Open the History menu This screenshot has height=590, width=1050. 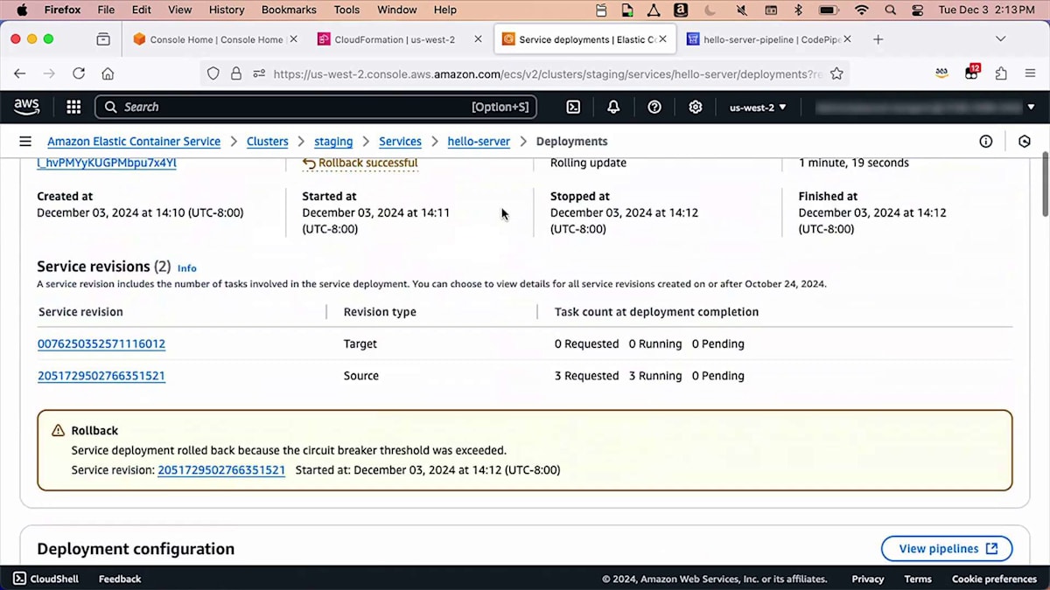tap(227, 10)
